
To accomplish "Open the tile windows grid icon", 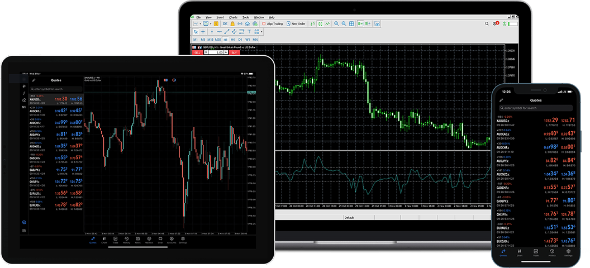I will pos(353,24).
